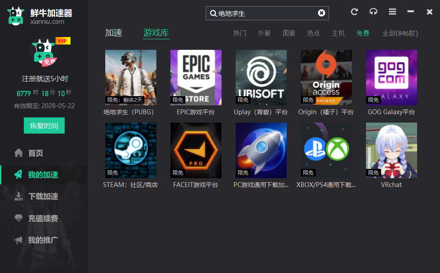Click the refresh icon in title bar

pos(354,12)
